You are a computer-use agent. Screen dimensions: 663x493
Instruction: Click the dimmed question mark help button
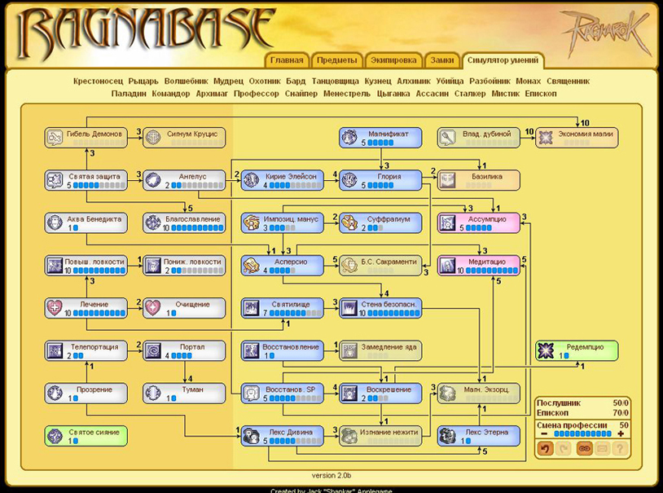point(621,448)
